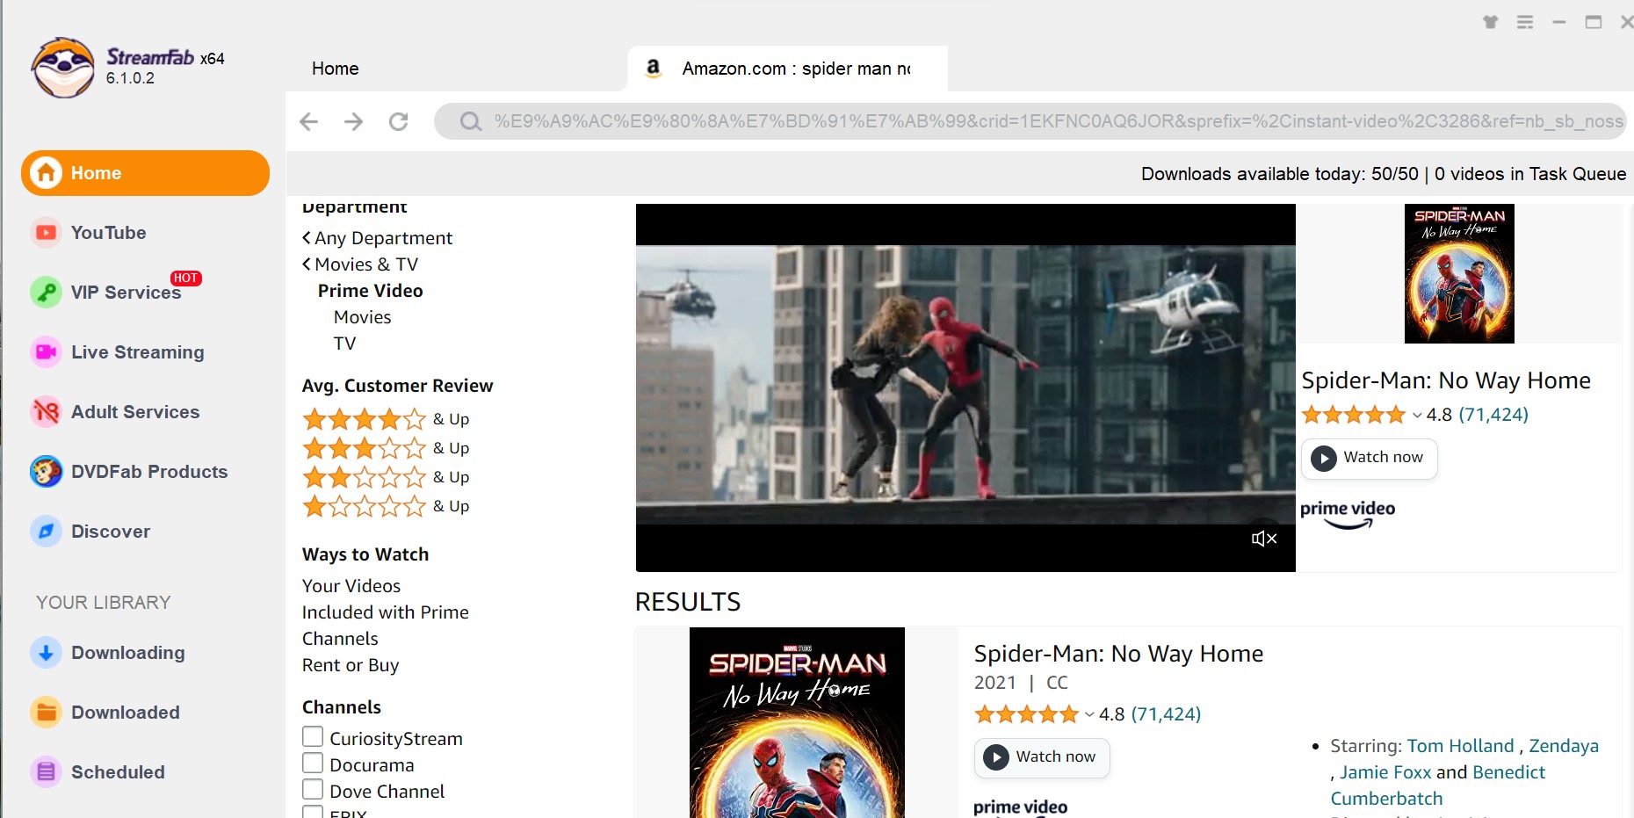The width and height of the screenshot is (1634, 818).
Task: Open Tom Holland actor link
Action: coord(1460,746)
